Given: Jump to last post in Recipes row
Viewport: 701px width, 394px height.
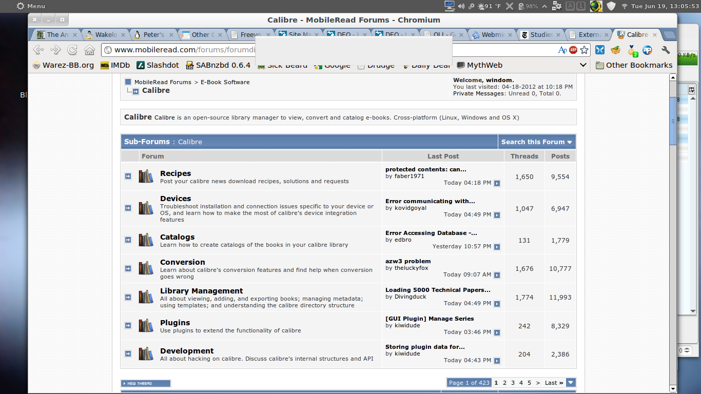Looking at the screenshot, I should 497,183.
